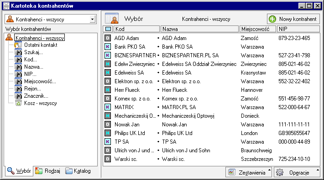Click NIP value GB985655647

[x=294, y=133]
